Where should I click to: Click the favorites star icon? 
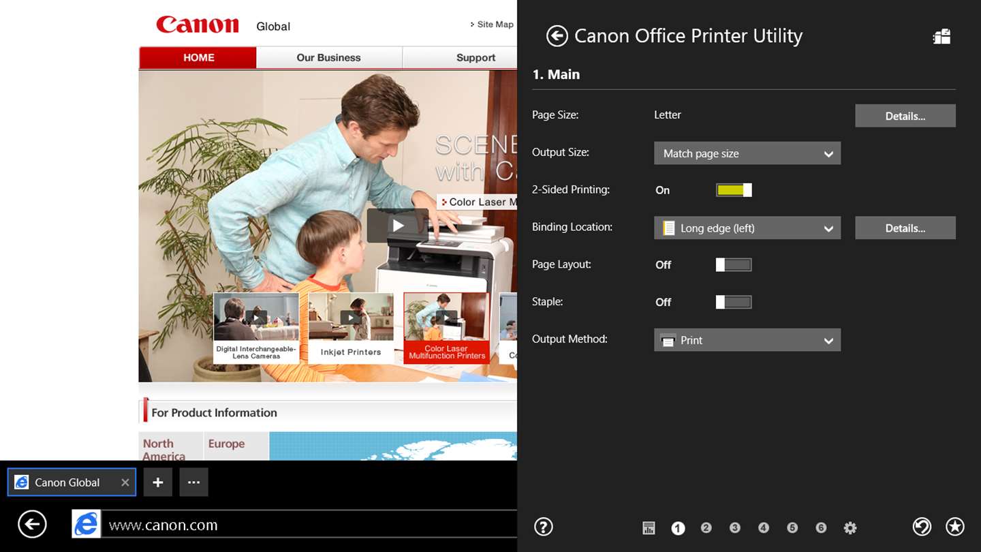pos(955,527)
